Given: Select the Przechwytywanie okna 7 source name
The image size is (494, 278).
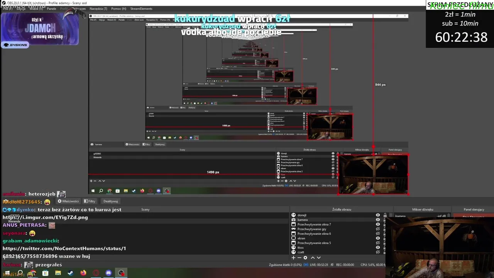Looking at the screenshot, I should (x=314, y=224).
